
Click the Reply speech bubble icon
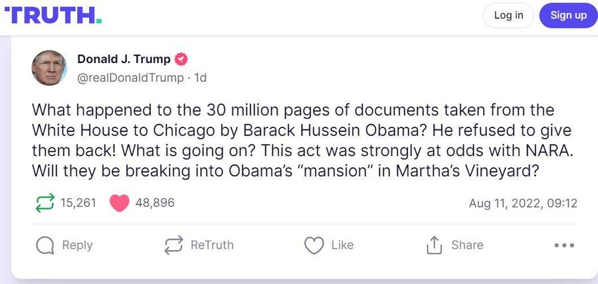coord(45,246)
